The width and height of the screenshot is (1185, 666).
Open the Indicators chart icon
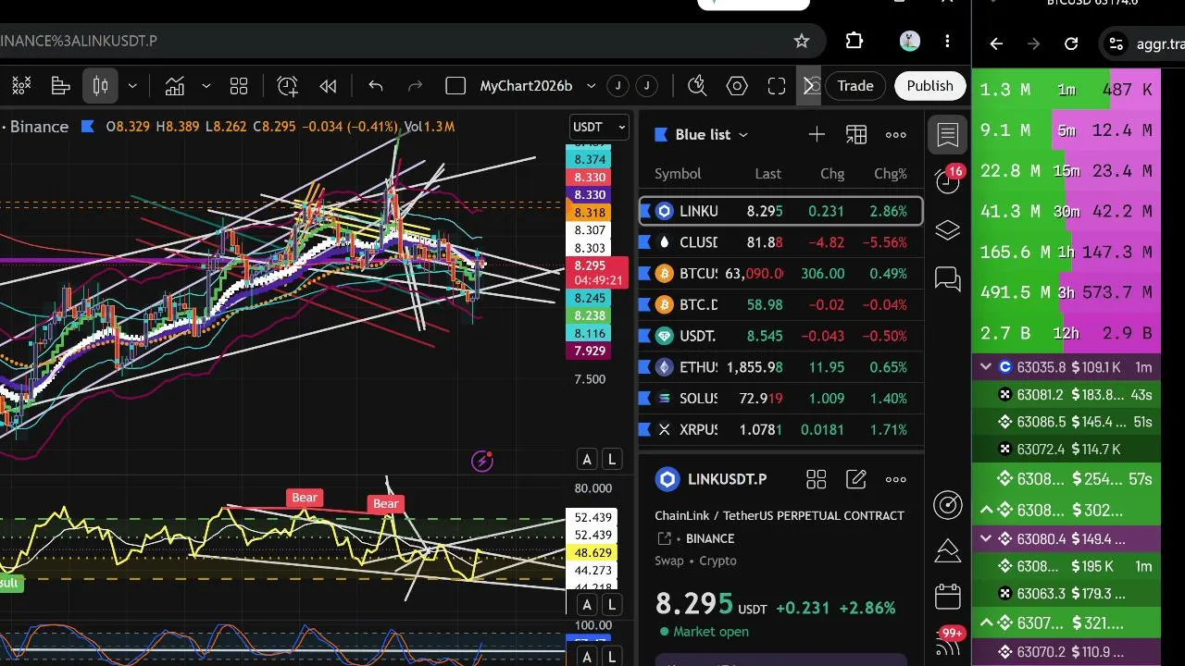click(175, 86)
